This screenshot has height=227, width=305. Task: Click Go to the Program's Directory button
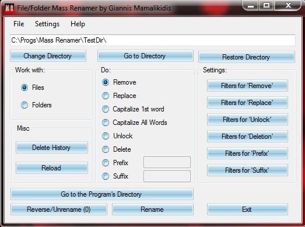point(102,194)
